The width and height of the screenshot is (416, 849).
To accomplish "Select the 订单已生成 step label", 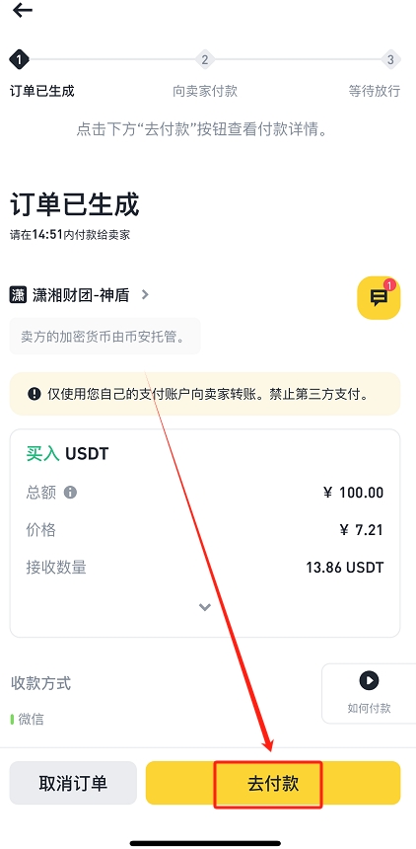I will [x=42, y=91].
